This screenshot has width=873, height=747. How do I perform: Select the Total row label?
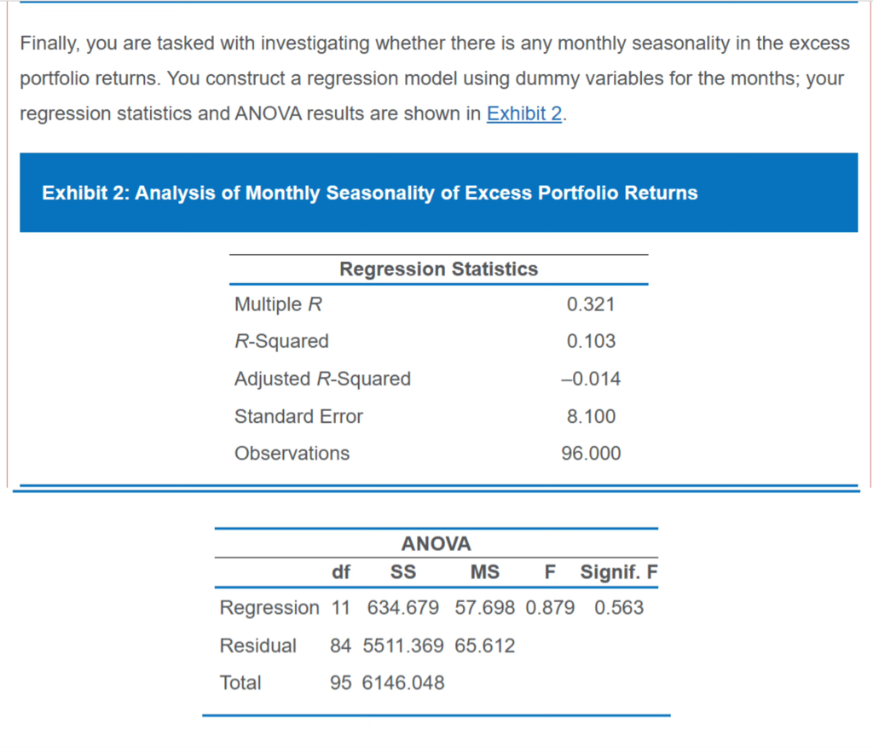[240, 683]
